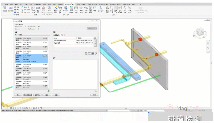Click the Update clashes button
The width and height of the screenshot is (214, 123).
click(92, 29)
